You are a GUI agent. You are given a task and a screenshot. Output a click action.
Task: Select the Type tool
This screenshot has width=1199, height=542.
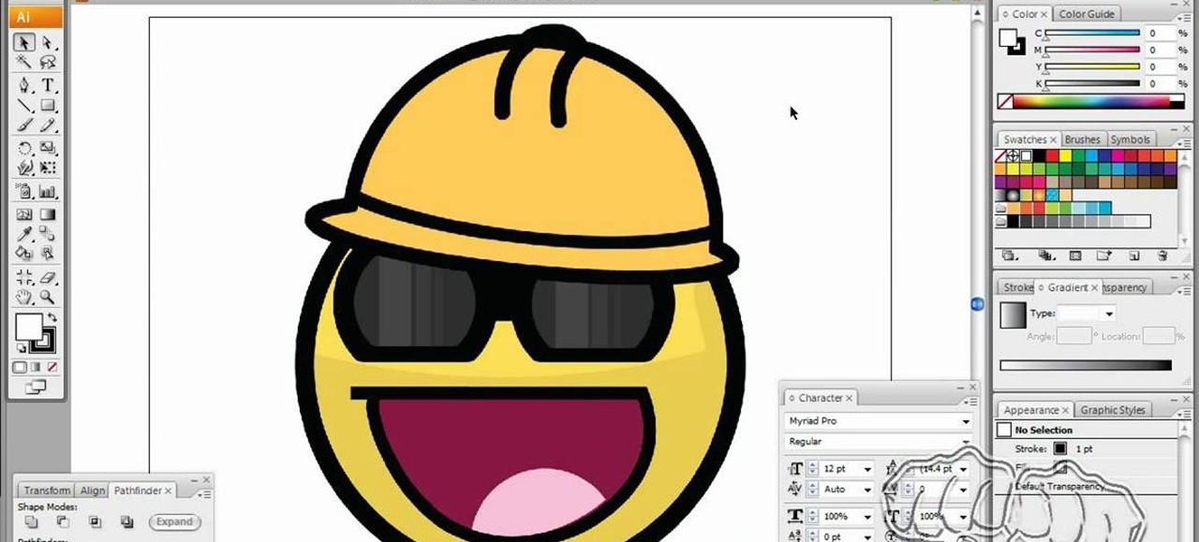coord(48,85)
